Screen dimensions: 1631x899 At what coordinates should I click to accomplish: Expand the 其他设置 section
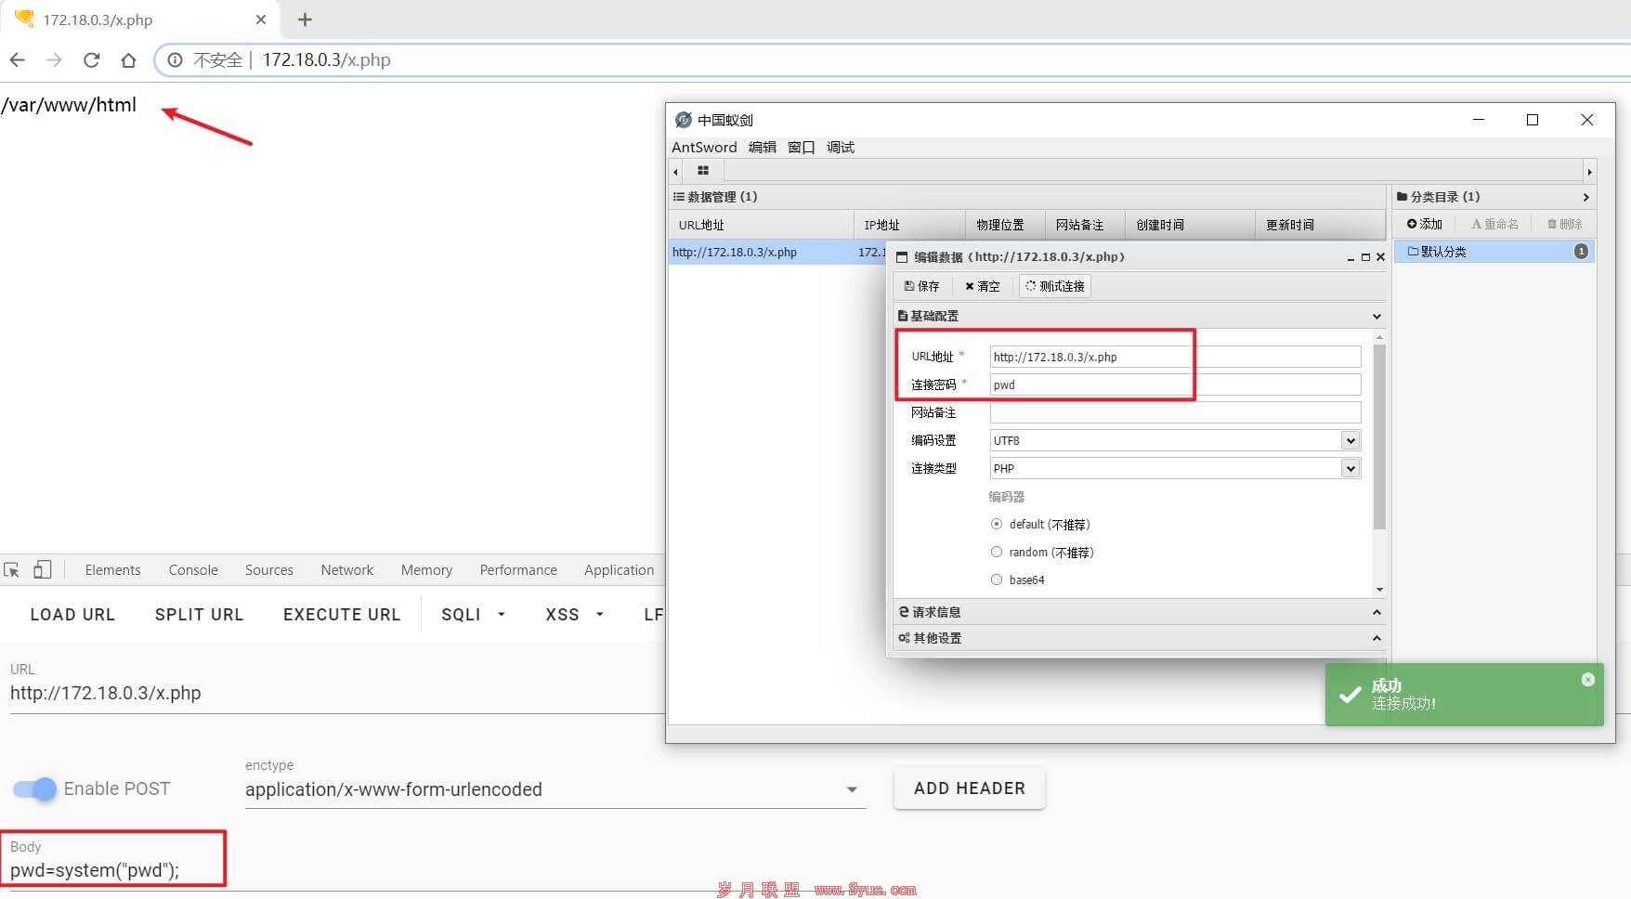(x=1377, y=639)
